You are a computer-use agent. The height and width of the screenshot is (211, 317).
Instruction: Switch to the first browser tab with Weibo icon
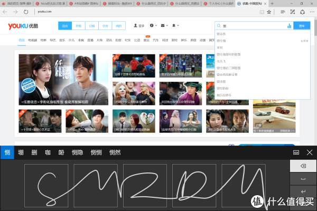click(17, 4)
